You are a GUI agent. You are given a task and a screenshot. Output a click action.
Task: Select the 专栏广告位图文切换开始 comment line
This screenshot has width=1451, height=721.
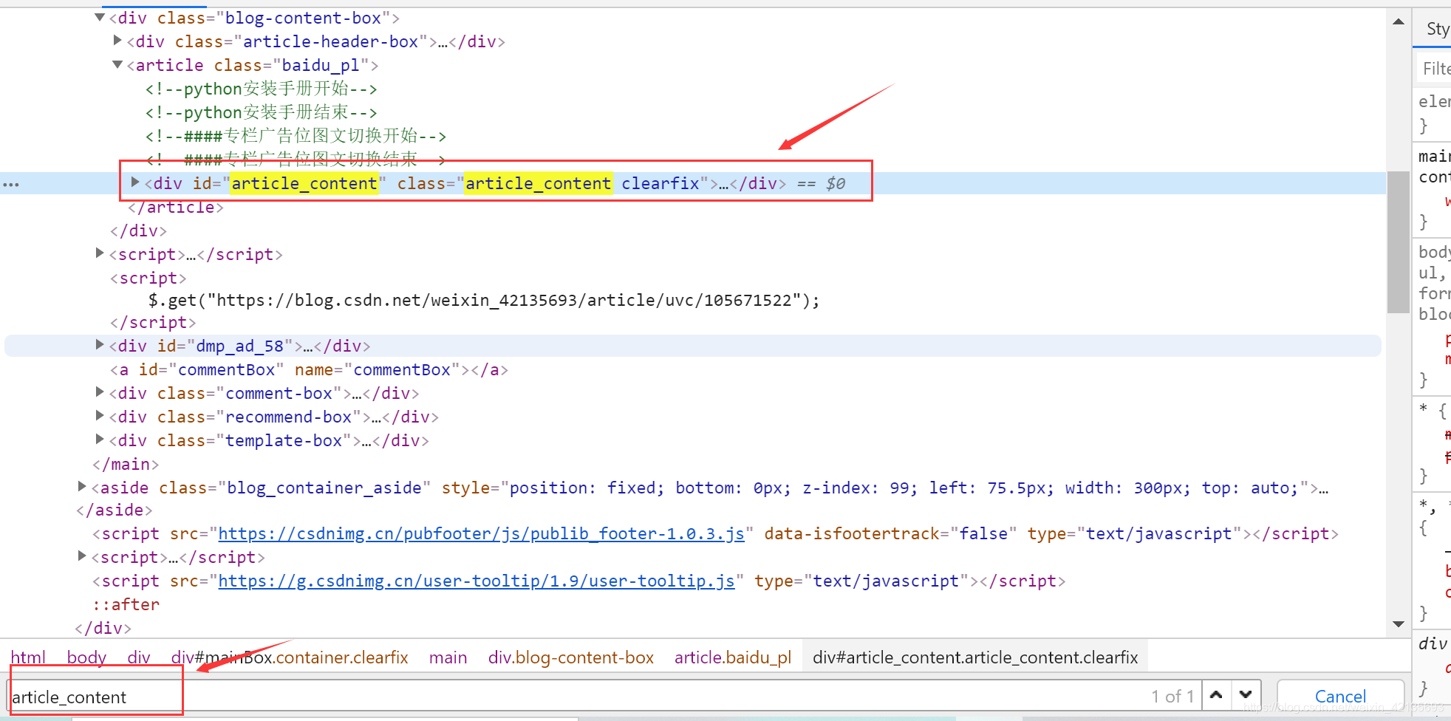coord(296,136)
